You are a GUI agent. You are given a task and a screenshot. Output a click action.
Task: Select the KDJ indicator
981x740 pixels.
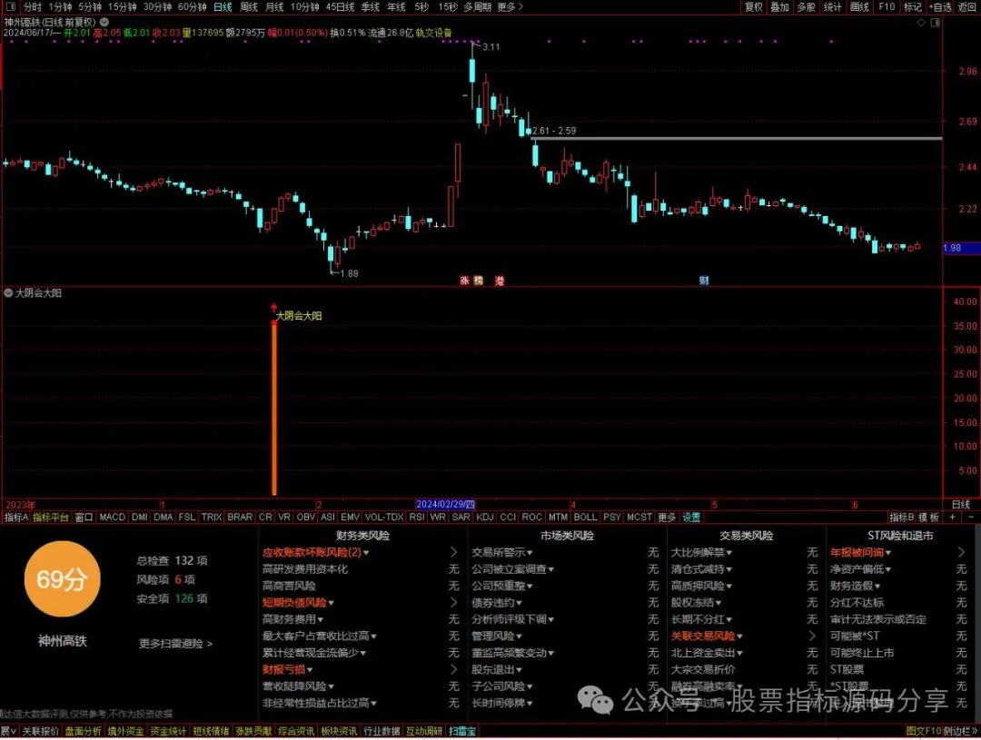[x=485, y=518]
